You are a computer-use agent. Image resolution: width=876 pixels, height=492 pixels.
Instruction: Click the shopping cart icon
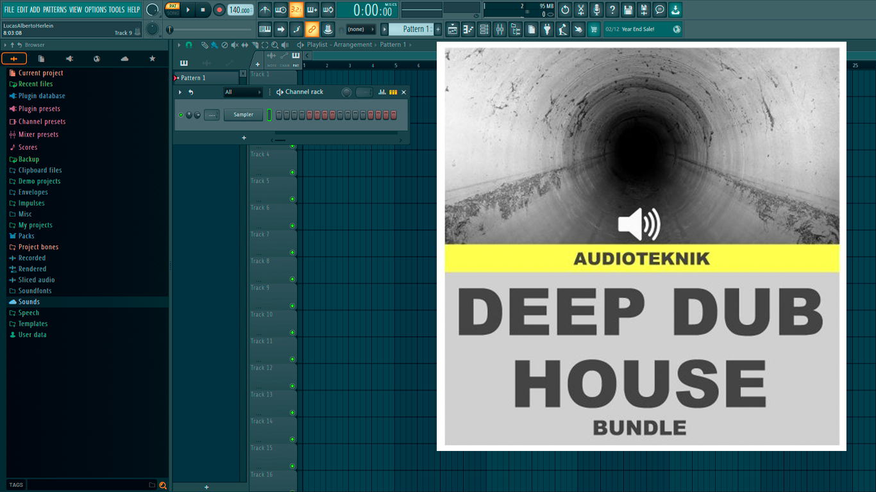coord(594,29)
